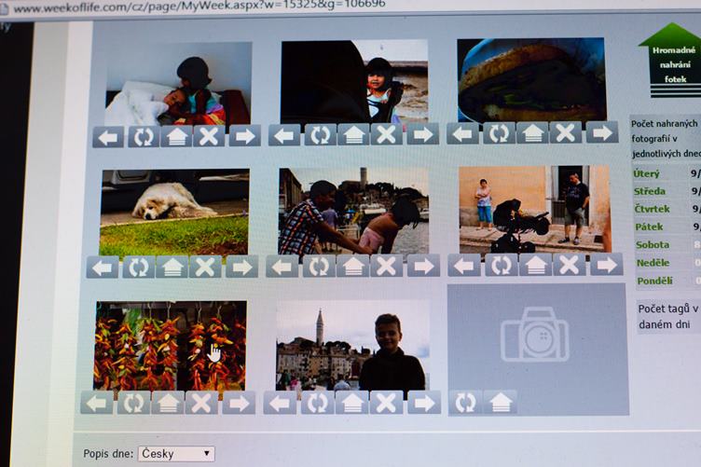Move the harbor kids photo left

282,267
